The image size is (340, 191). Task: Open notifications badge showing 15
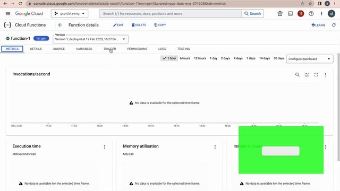coord(301,13)
